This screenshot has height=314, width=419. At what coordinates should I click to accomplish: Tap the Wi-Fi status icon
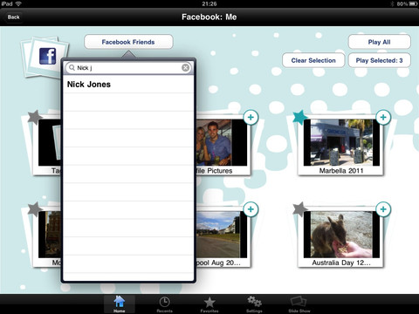[x=18, y=3]
